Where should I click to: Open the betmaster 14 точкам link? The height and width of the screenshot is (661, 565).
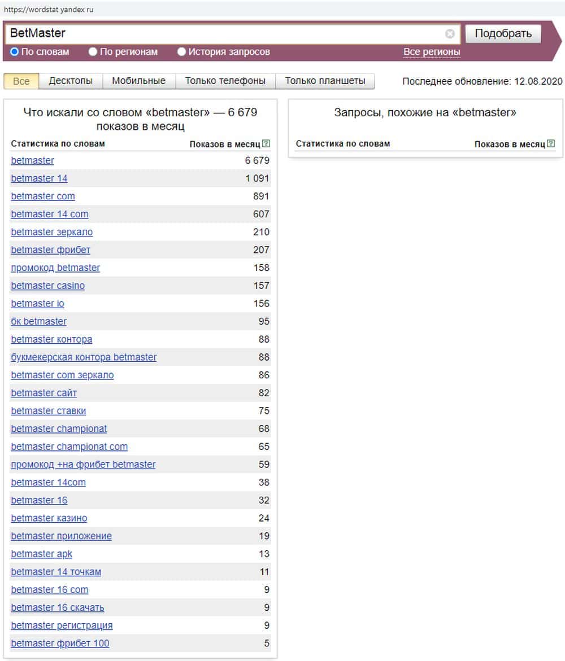[56, 572]
